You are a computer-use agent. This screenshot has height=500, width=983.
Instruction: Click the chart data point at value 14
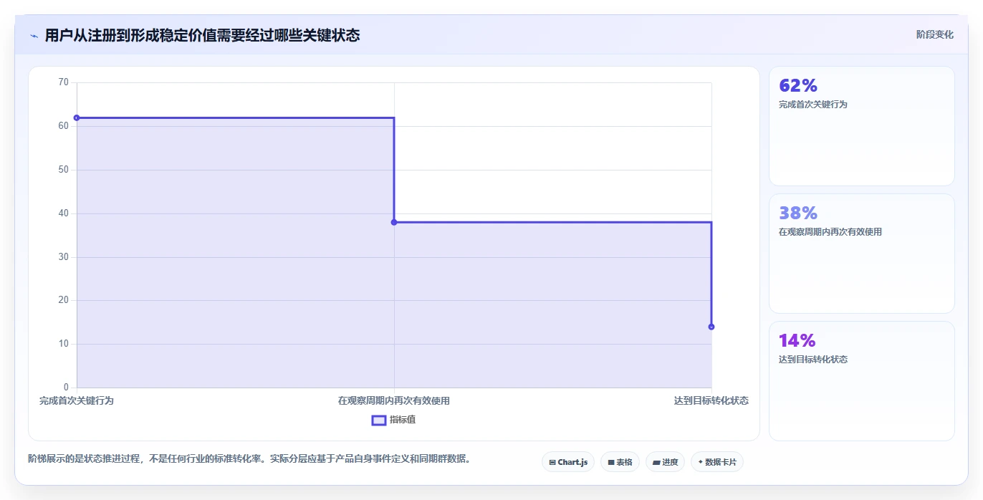pyautogui.click(x=711, y=327)
